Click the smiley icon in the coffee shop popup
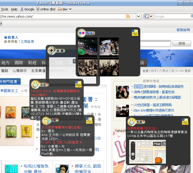The height and width of the screenshot is (173, 193). click(132, 122)
